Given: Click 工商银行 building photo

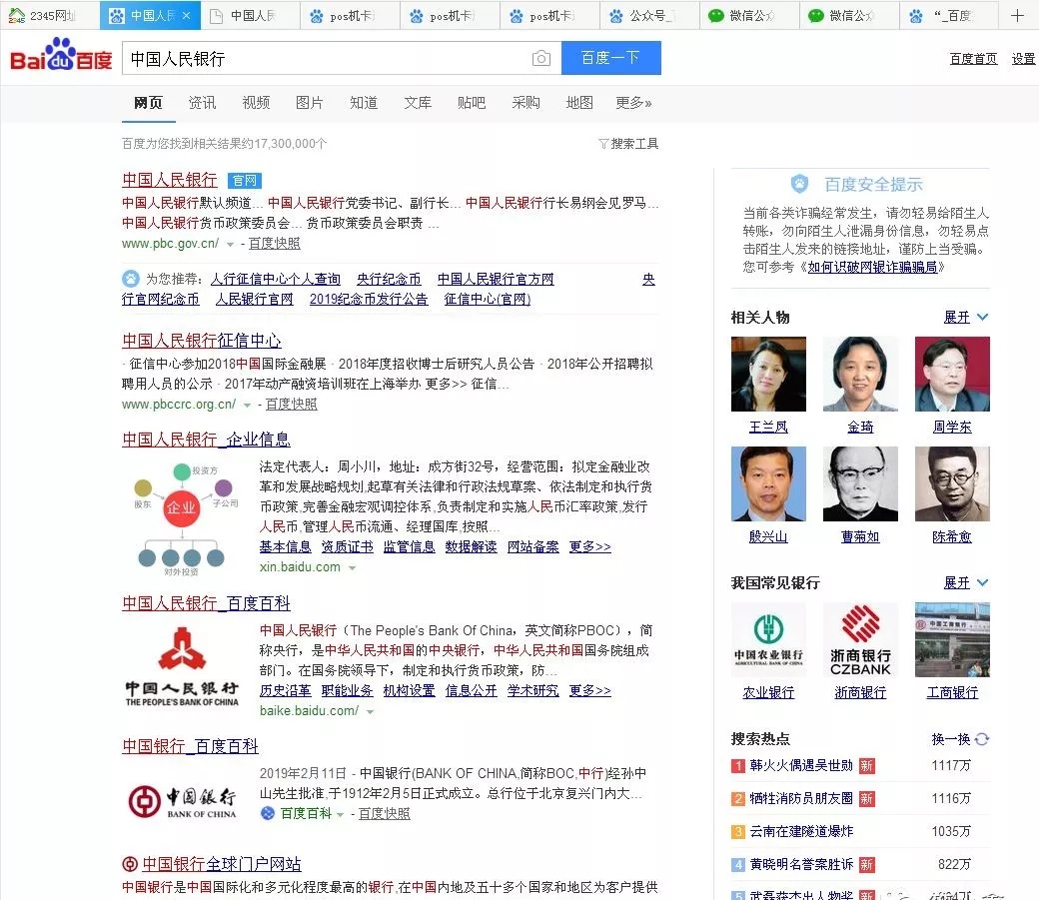Looking at the screenshot, I should coord(952,639).
